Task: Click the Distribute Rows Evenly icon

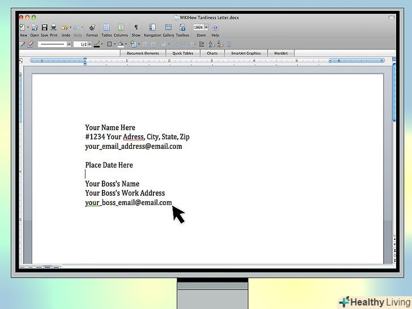Action: [174, 44]
